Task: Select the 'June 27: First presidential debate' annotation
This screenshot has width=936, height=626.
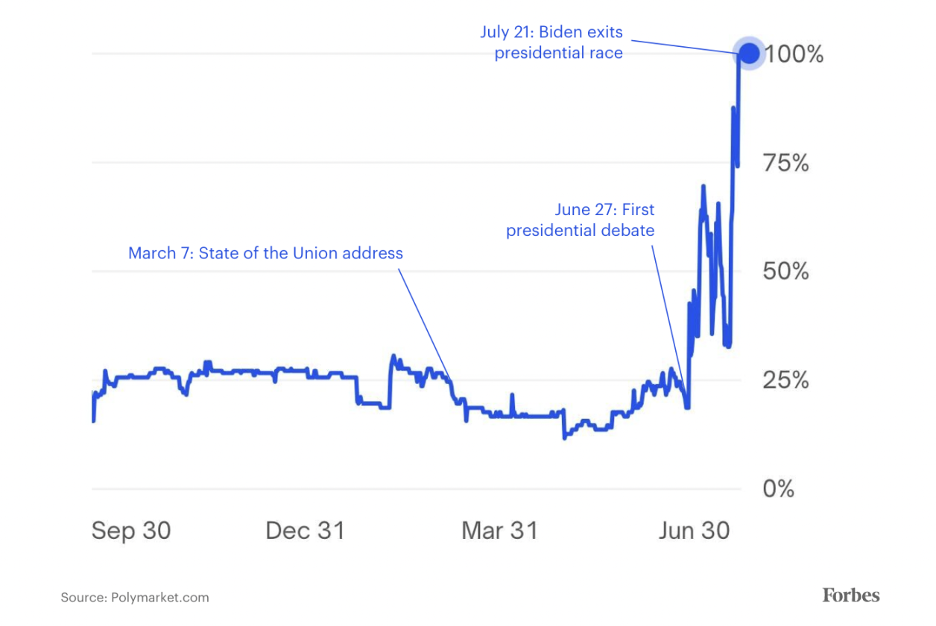Action: coord(581,220)
